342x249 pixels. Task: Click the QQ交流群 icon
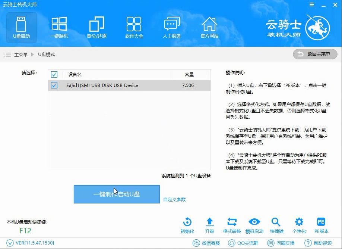coord(231,243)
